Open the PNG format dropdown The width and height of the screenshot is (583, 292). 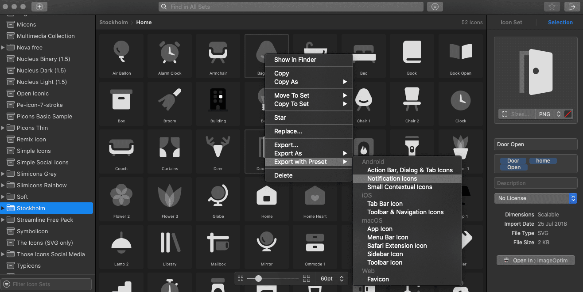tap(549, 114)
